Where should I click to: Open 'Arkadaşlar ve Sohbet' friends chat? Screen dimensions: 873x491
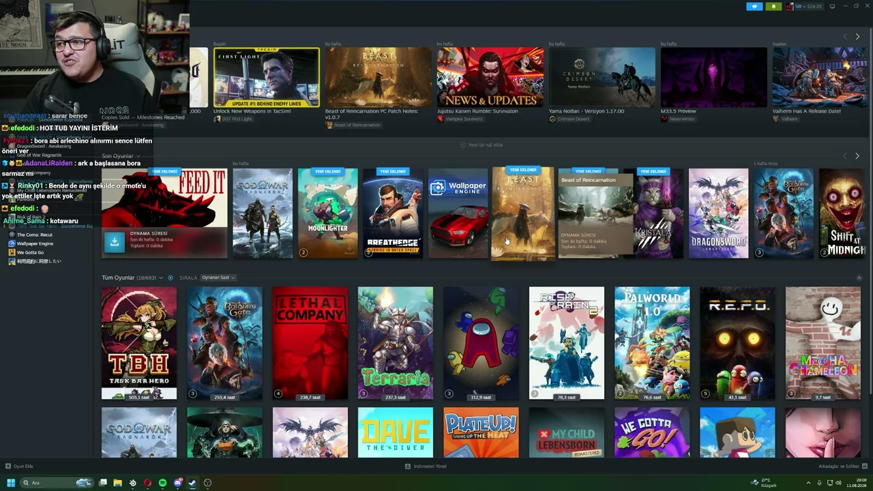coord(842,466)
